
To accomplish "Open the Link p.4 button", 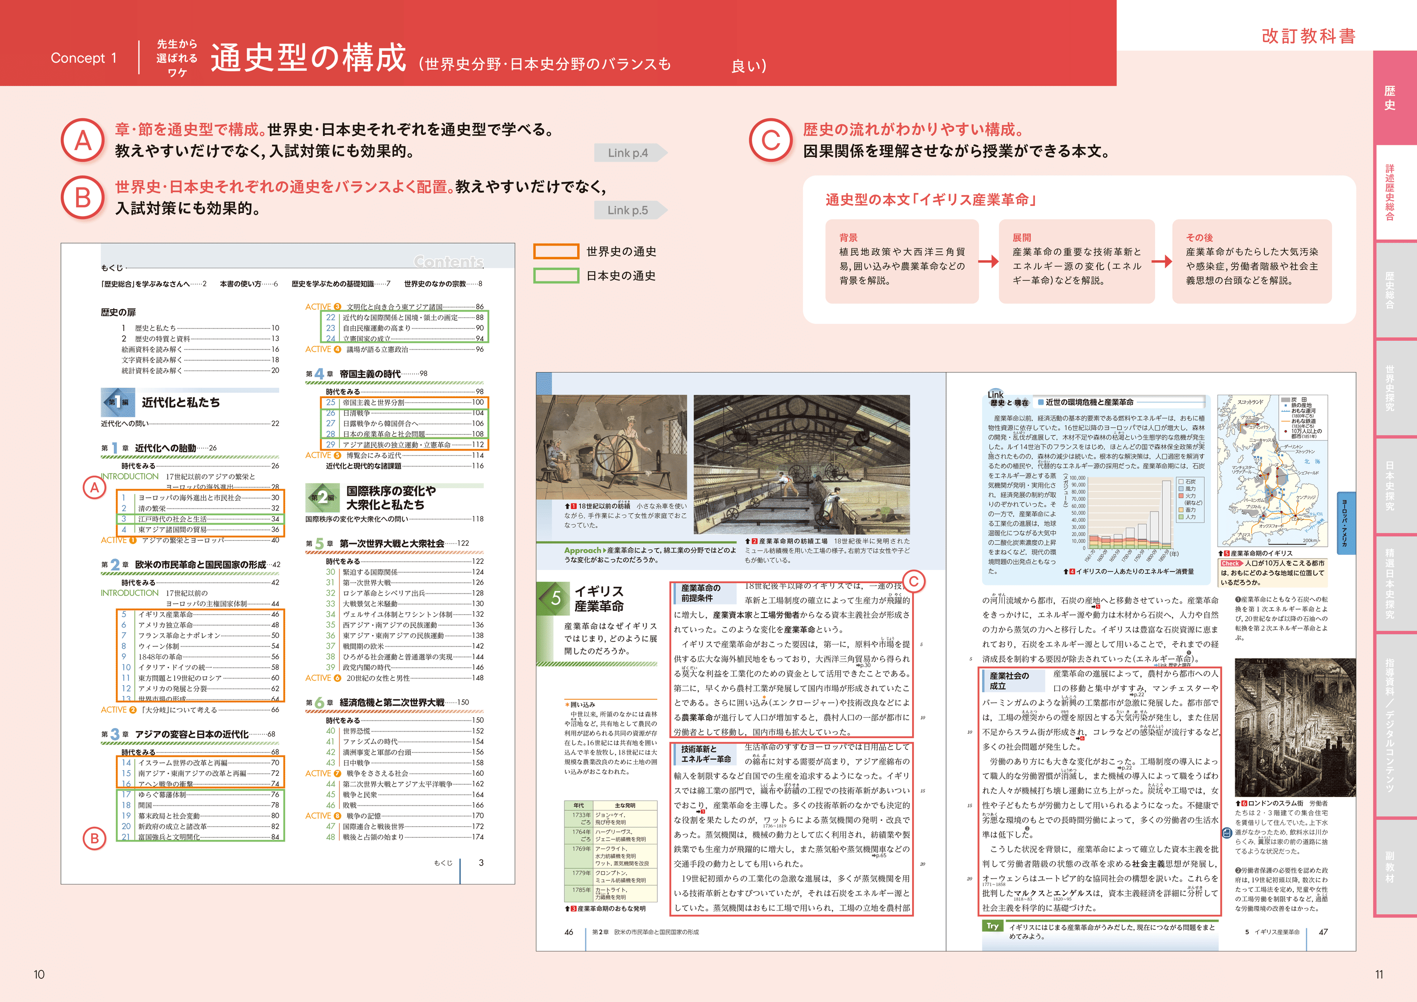I will 629,153.
